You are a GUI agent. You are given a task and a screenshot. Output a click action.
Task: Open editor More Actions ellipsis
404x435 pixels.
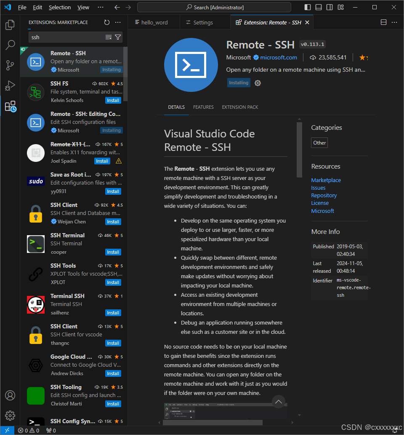pyautogui.click(x=394, y=22)
